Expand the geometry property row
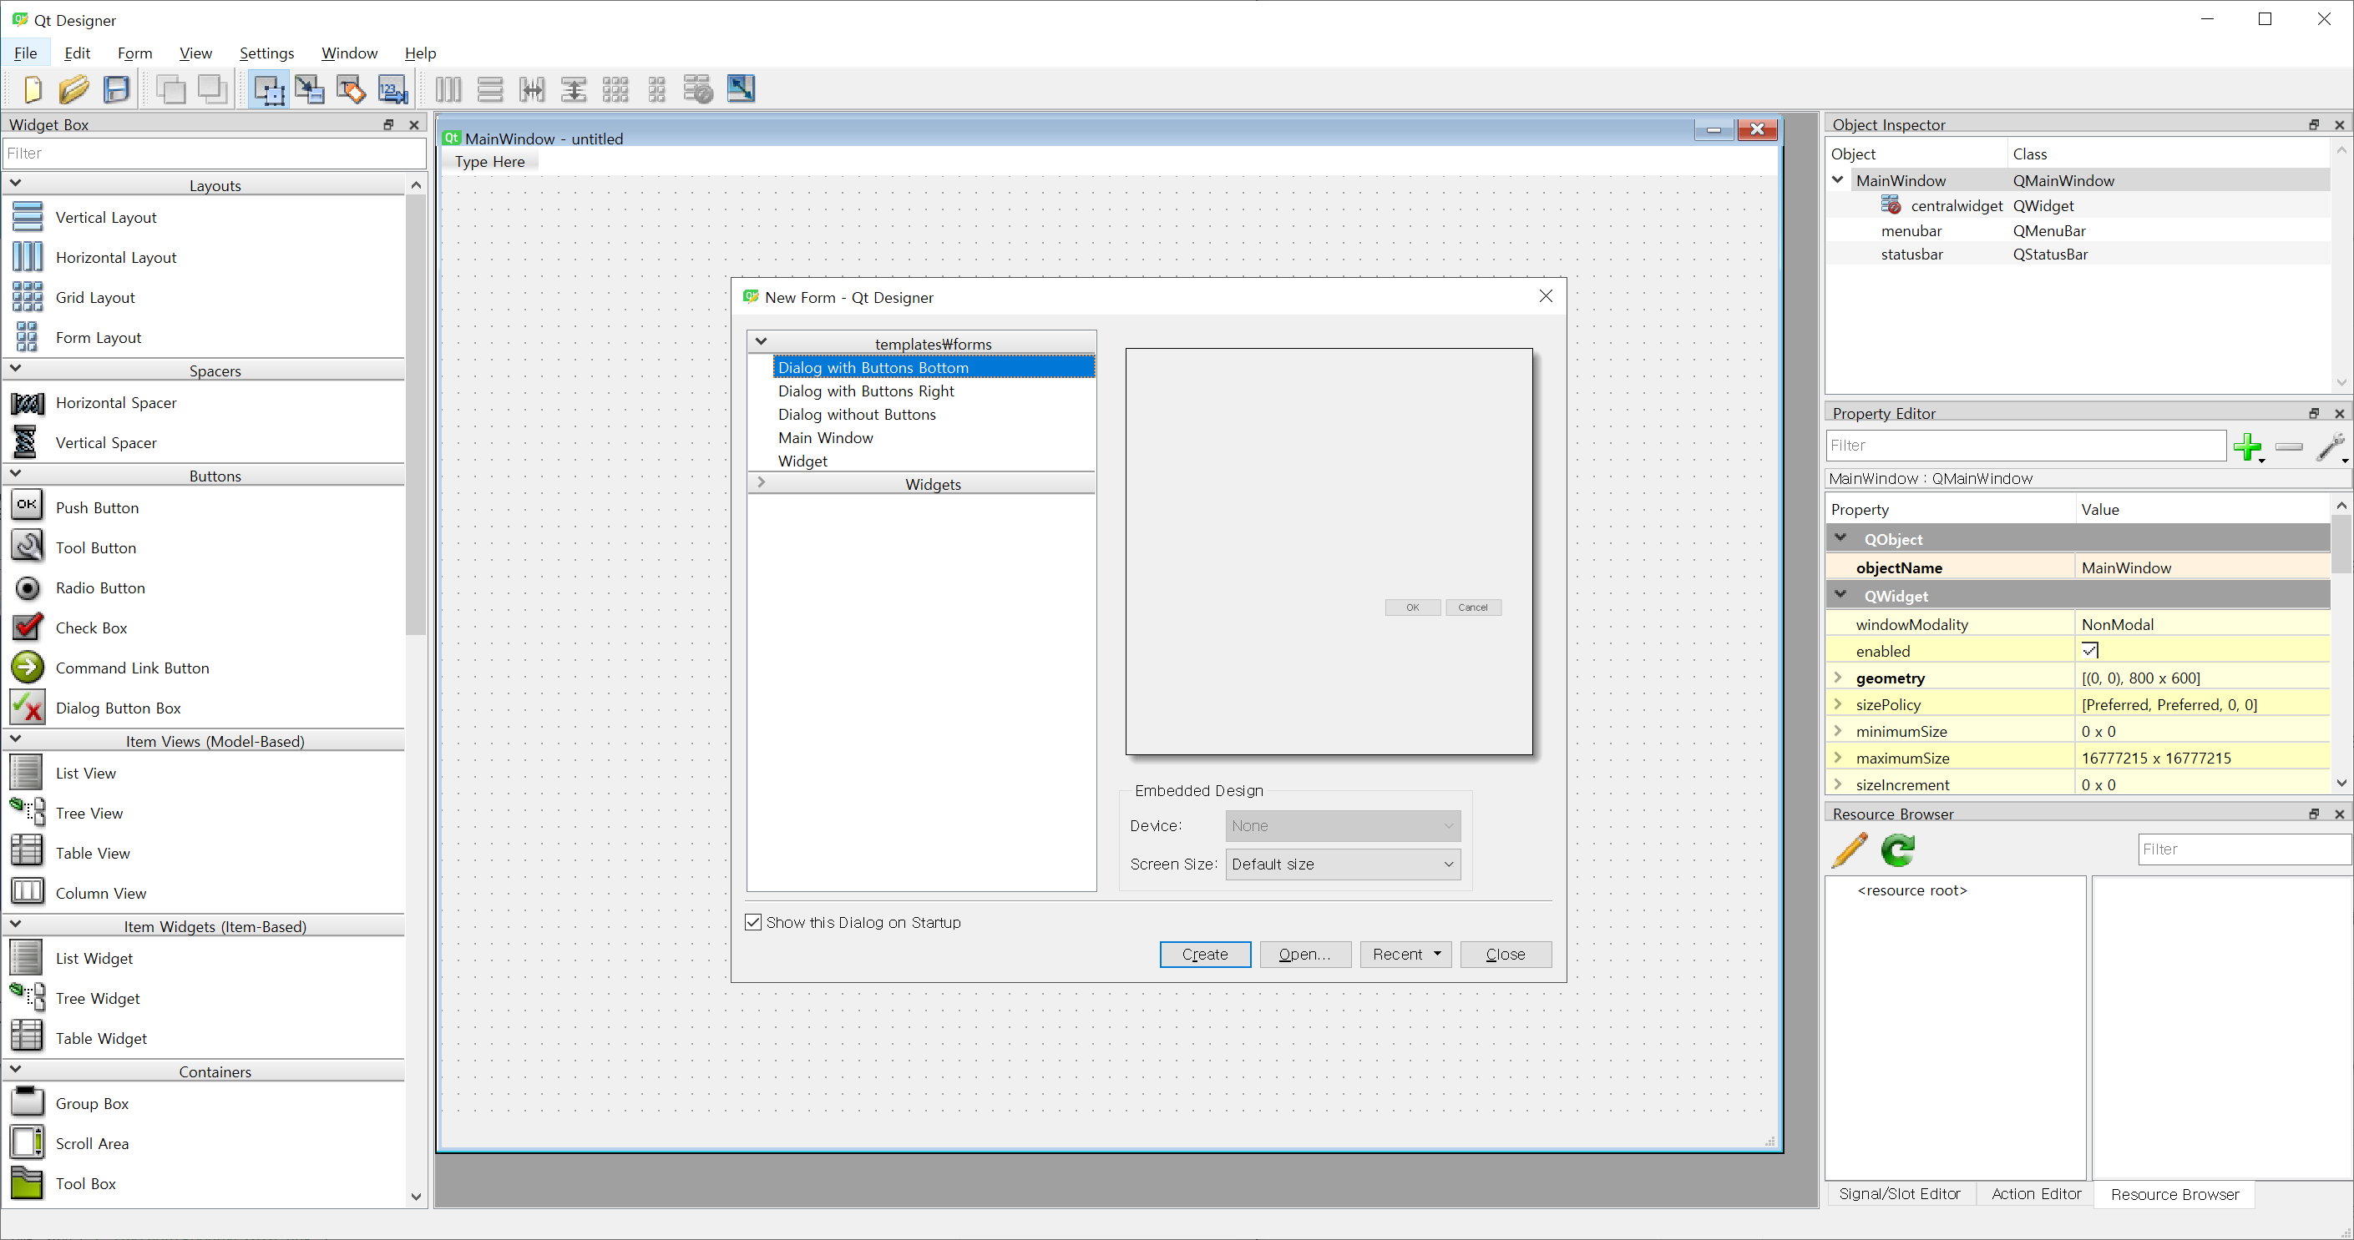 (1838, 678)
